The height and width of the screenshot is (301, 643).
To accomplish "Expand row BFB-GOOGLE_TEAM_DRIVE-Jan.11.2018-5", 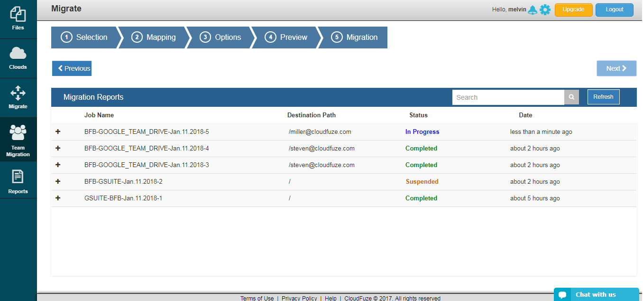I will click(x=58, y=132).
